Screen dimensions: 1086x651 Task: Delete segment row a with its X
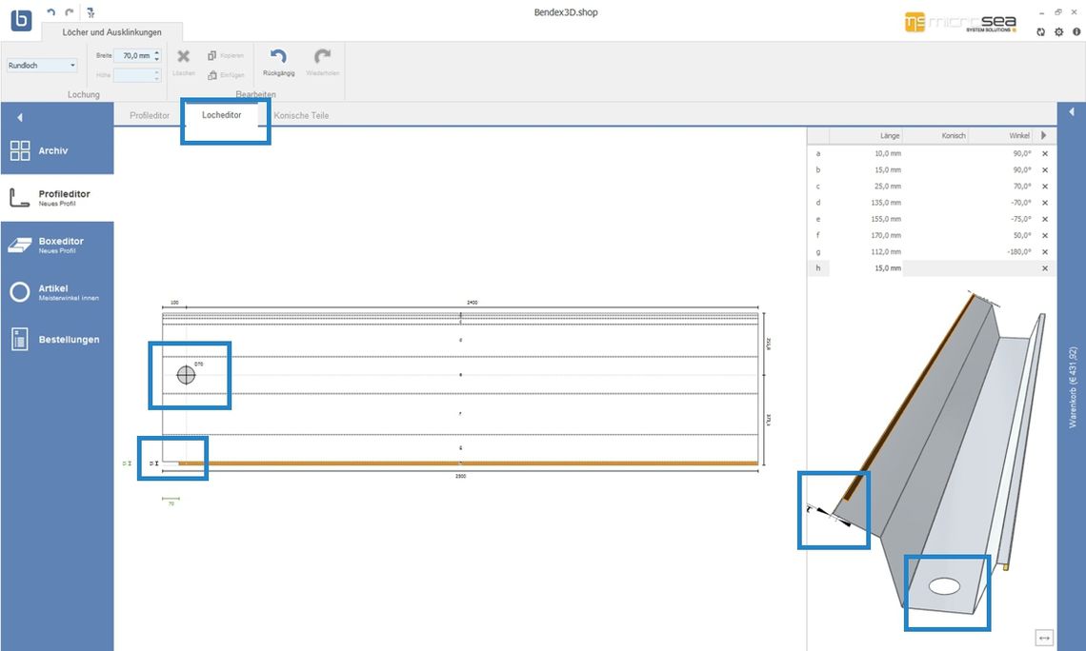(x=1045, y=153)
